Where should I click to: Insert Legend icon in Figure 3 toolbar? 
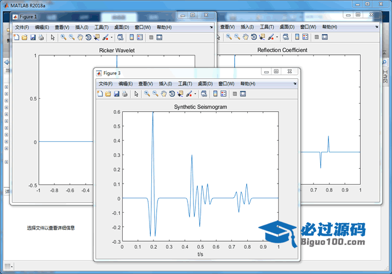coord(224,94)
